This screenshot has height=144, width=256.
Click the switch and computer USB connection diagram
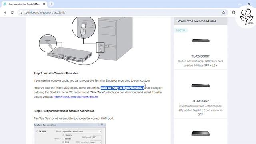point(86,41)
